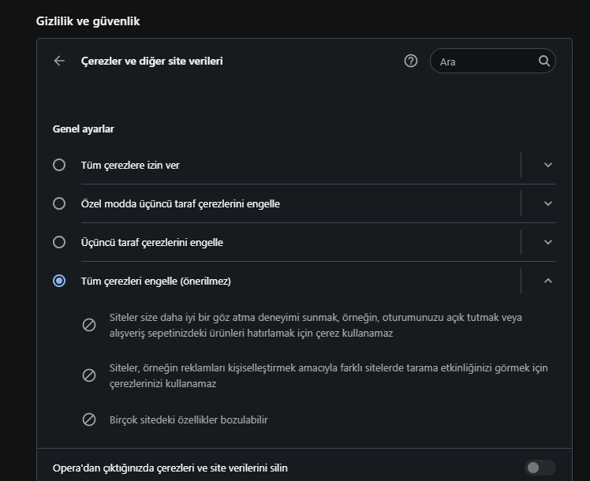The width and height of the screenshot is (590, 481).
Task: Expand details for 'Tüm çerezlere izin ver'
Action: coord(548,165)
